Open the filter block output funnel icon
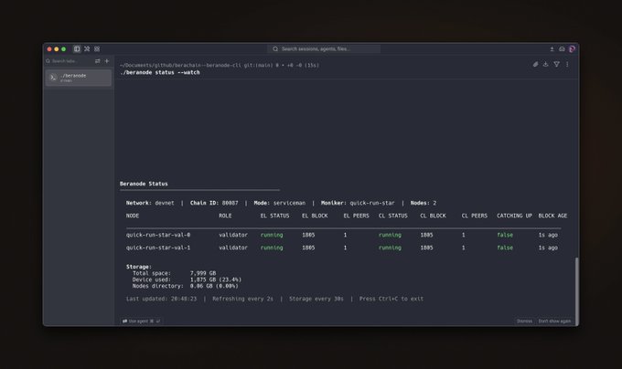The image size is (622, 369). pos(556,64)
